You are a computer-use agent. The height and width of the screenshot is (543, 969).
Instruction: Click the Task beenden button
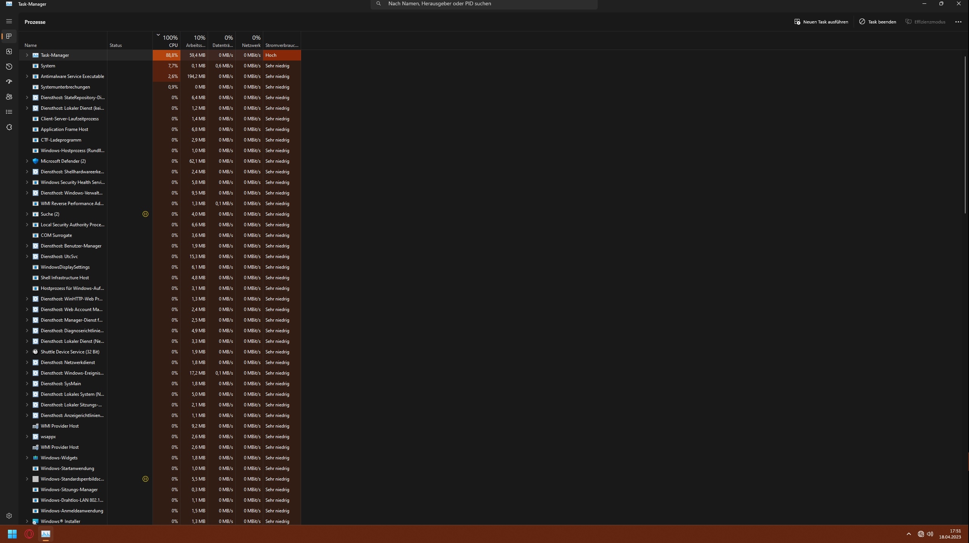pos(877,22)
